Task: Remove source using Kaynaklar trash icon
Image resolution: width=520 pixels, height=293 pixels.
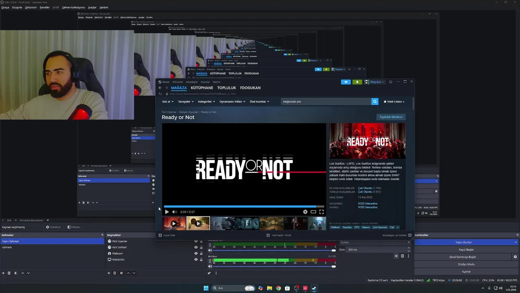Action: point(115,273)
